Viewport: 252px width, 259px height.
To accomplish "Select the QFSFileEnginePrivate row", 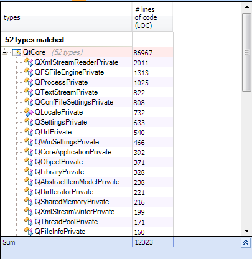I will (87, 72).
